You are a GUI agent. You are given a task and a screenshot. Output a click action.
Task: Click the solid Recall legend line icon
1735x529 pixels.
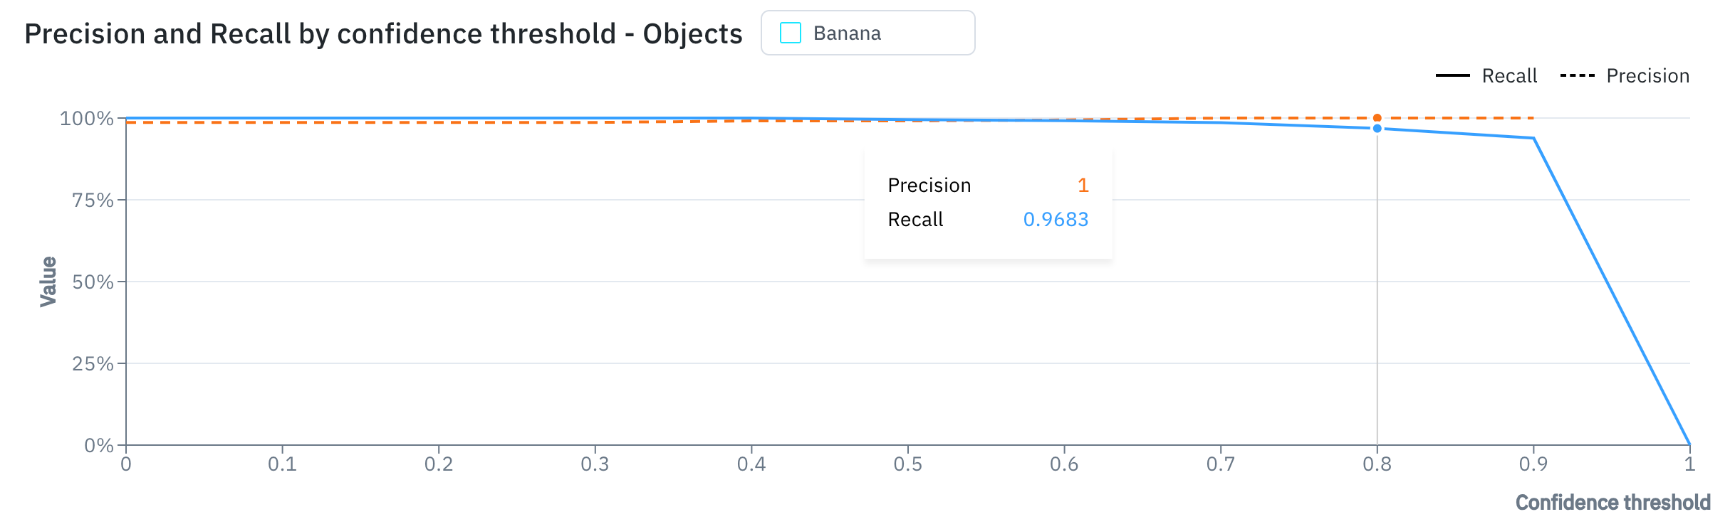coord(1453,75)
